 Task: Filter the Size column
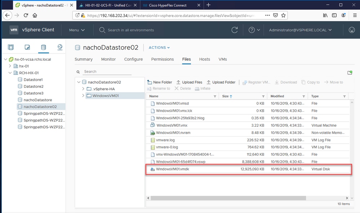(x=263, y=96)
